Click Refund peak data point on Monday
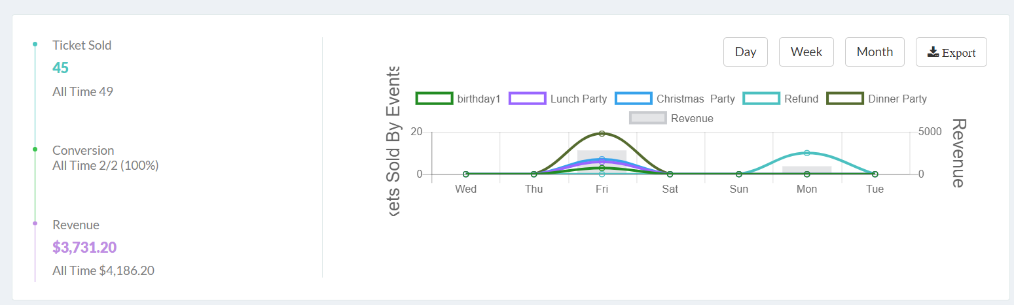The height and width of the screenshot is (305, 1014). (806, 153)
